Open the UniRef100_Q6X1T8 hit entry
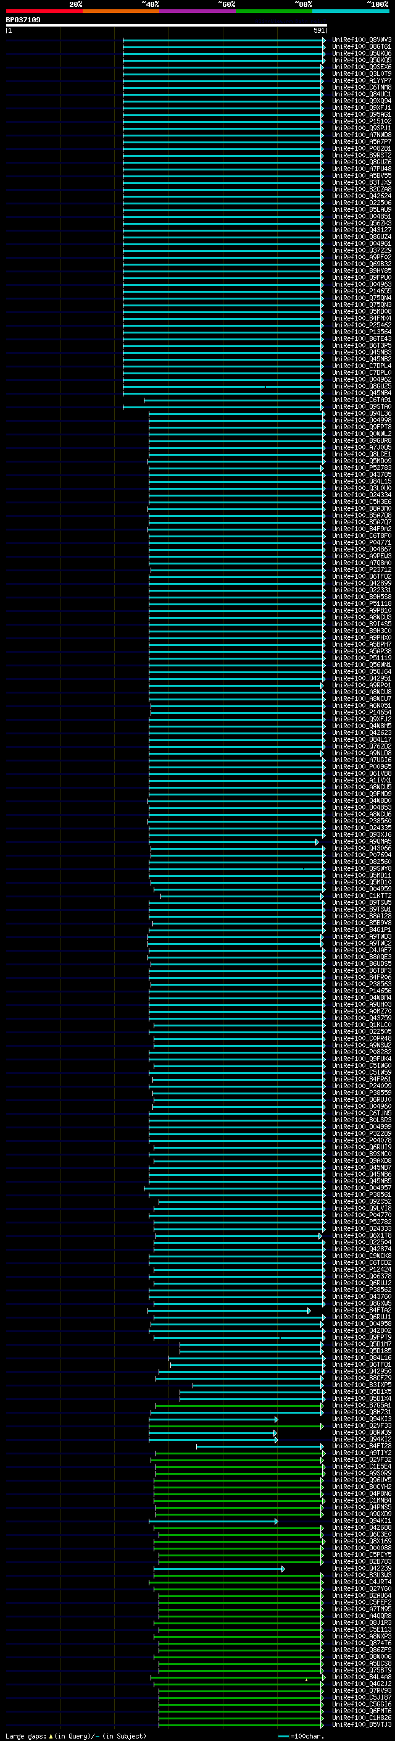395x1741 pixels. tap(361, 1235)
